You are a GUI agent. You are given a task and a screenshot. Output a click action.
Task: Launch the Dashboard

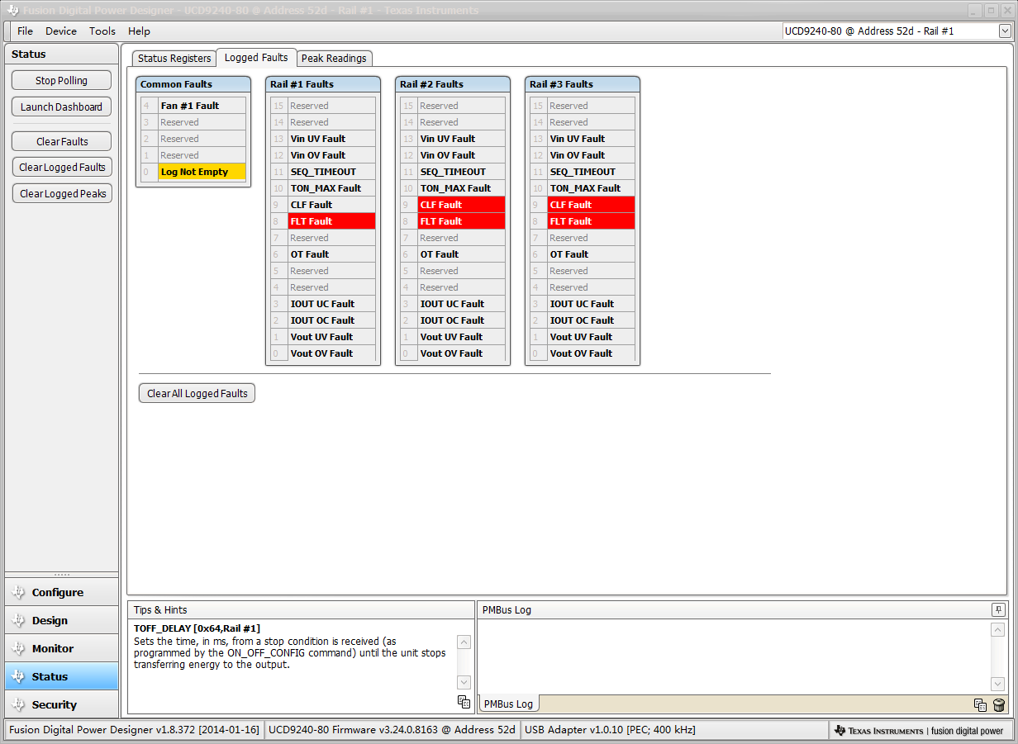[61, 107]
